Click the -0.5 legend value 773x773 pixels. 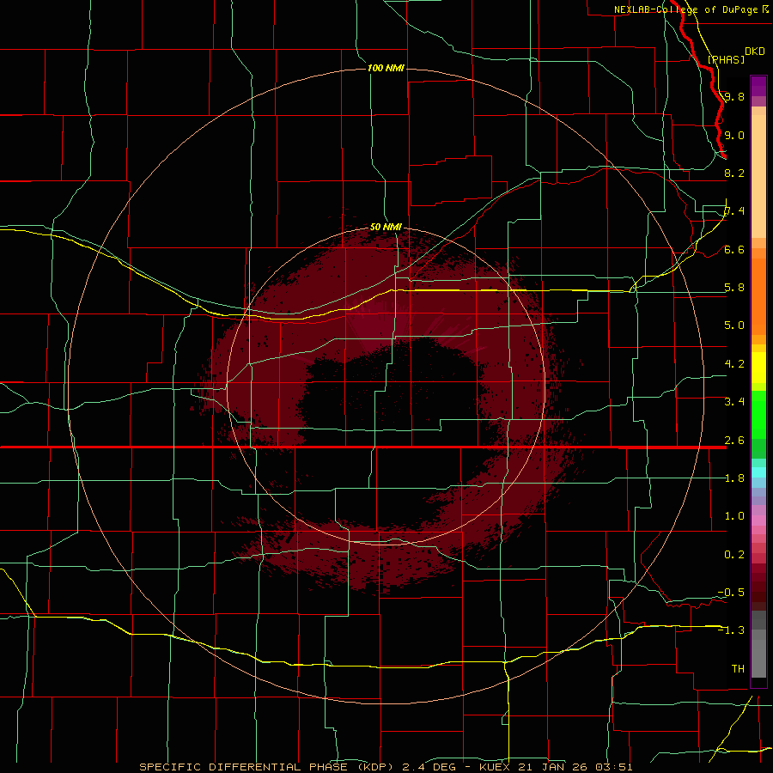pos(731,593)
